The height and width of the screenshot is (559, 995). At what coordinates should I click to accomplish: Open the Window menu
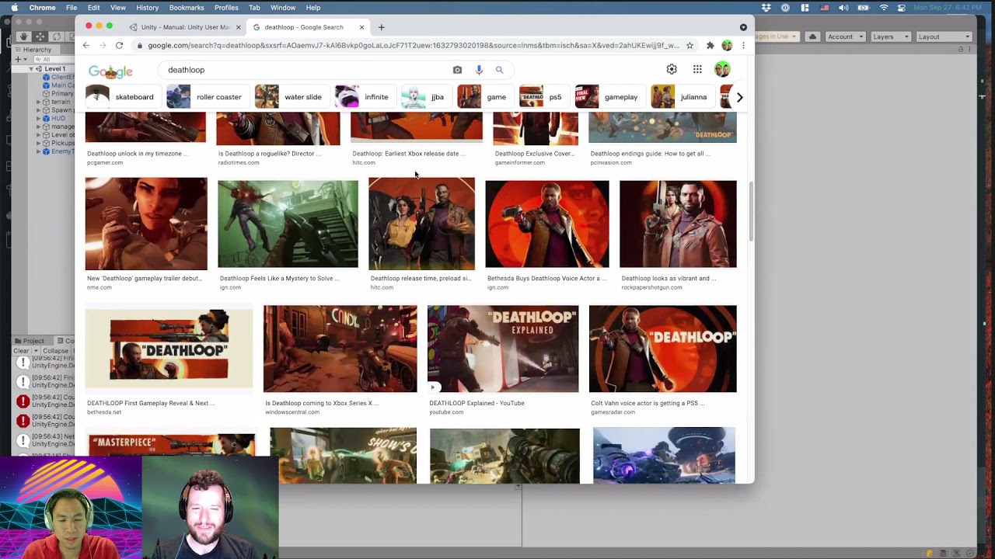[283, 8]
